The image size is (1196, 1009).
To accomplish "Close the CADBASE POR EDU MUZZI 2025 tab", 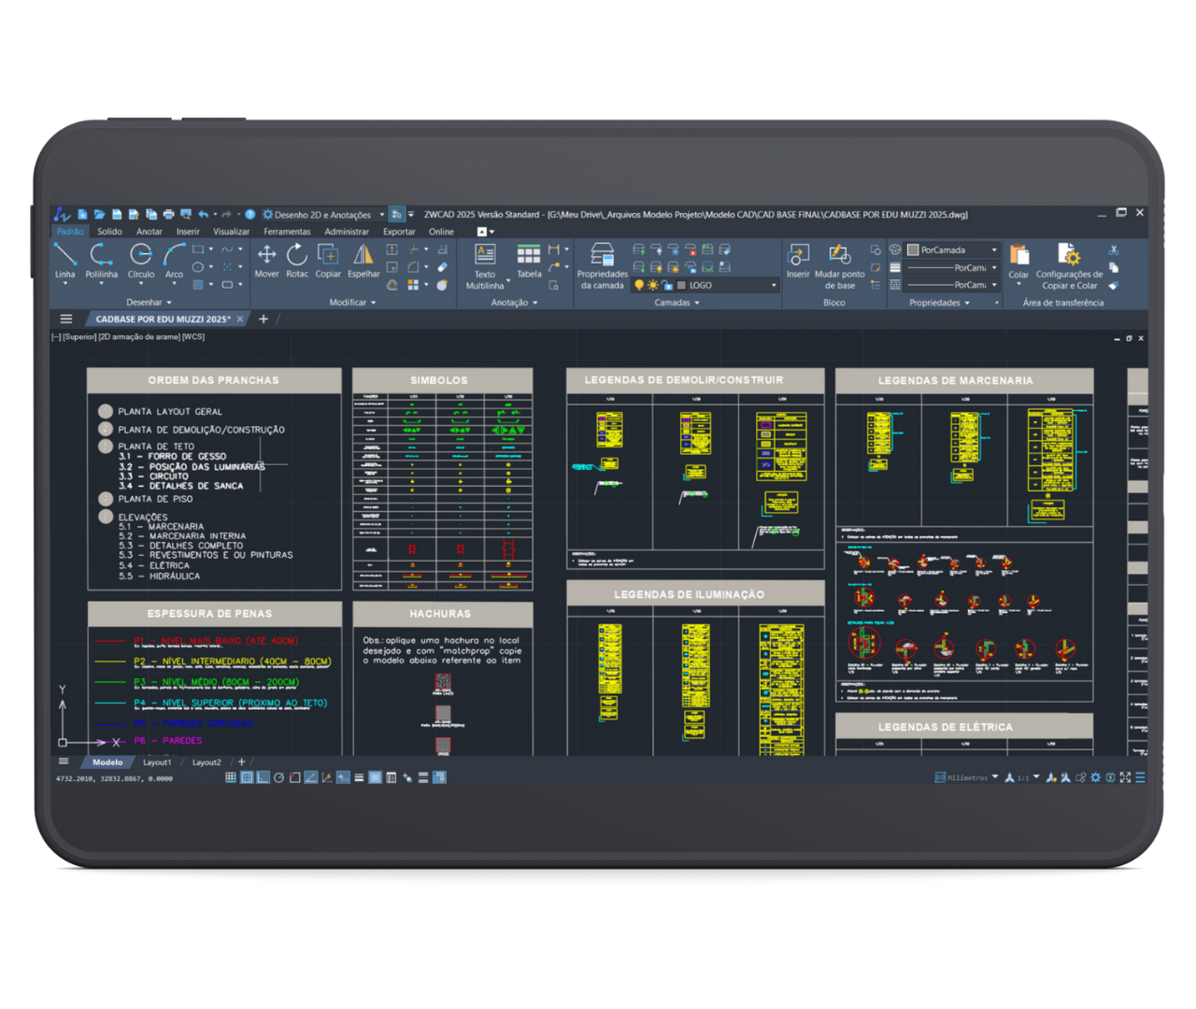I will (240, 320).
